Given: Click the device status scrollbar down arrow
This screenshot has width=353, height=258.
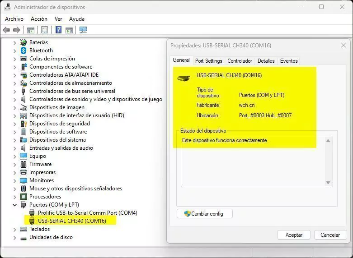Looking at the screenshot, I should point(328,182).
